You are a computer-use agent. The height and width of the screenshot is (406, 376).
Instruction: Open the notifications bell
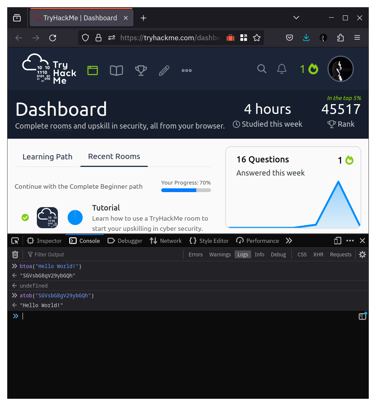(x=282, y=69)
